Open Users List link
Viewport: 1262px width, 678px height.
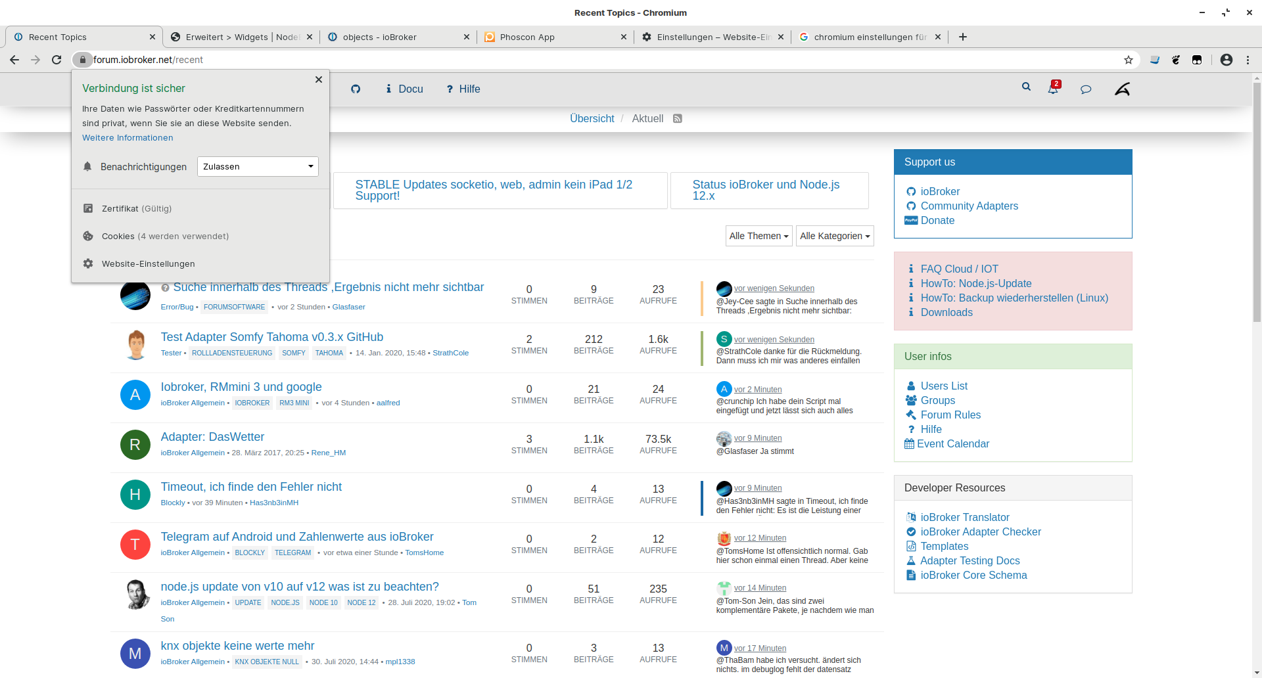pos(944,386)
